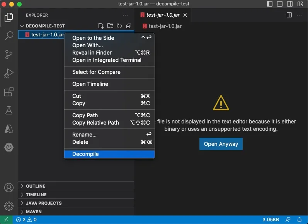Open the Accounts icon in activity bar
Image resolution: width=308 pixels, height=224 pixels.
9,188
